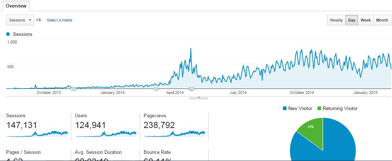392x161 pixels.
Task: Click the Pages / Session label
Action: [x=23, y=152]
